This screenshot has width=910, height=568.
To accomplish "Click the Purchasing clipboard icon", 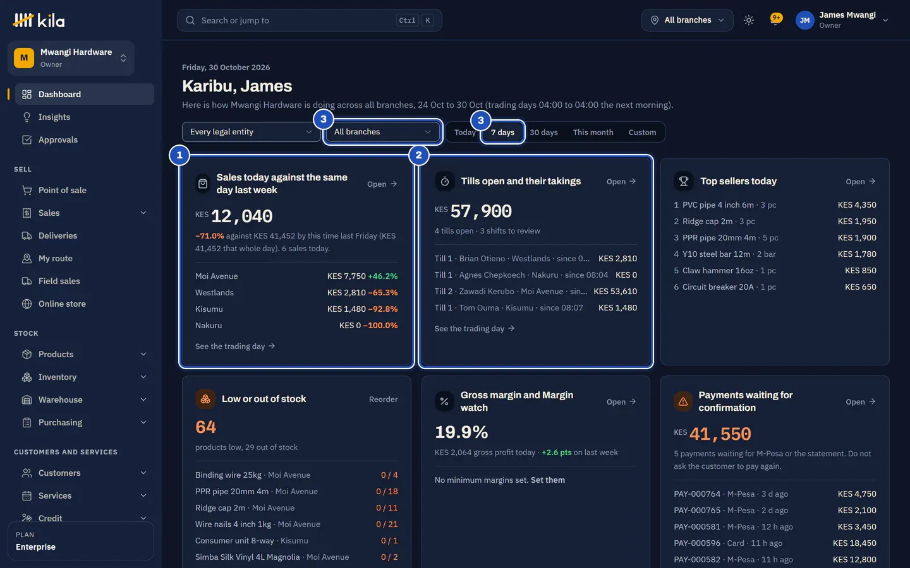I will [27, 422].
